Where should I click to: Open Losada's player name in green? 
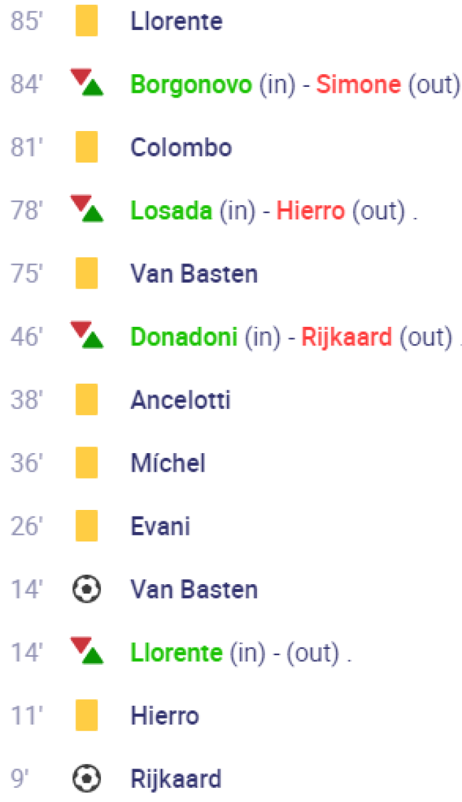[171, 211]
